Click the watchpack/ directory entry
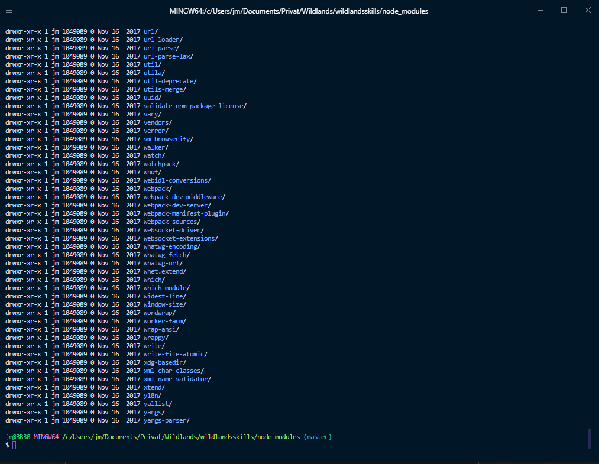The height and width of the screenshot is (464, 599). coord(161,164)
